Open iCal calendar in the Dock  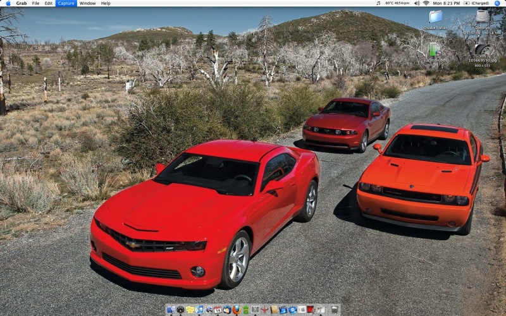[218, 310]
